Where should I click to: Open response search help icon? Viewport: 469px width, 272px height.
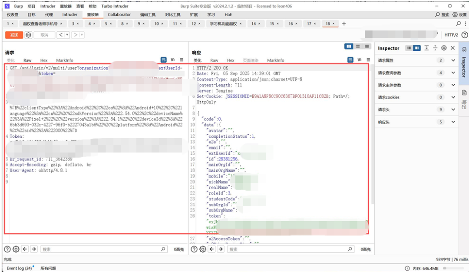[194, 249]
